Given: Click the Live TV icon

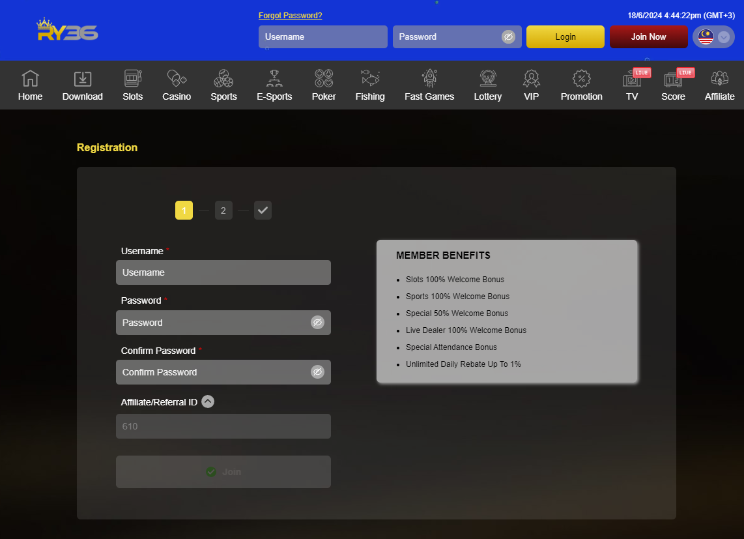Looking at the screenshot, I should click(x=632, y=79).
